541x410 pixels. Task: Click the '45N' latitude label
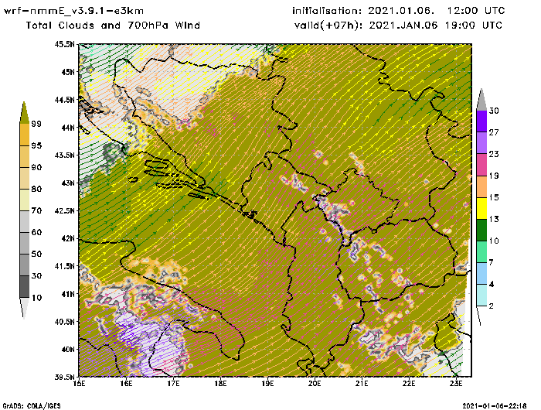click(68, 72)
